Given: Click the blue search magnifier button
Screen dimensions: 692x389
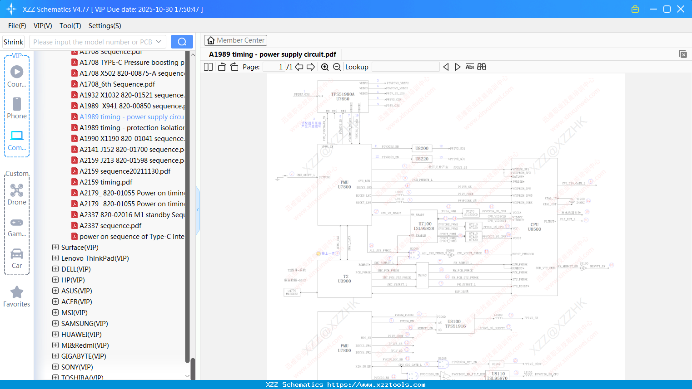Looking at the screenshot, I should point(182,42).
